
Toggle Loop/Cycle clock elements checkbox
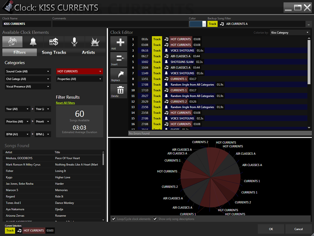[x=113, y=219]
